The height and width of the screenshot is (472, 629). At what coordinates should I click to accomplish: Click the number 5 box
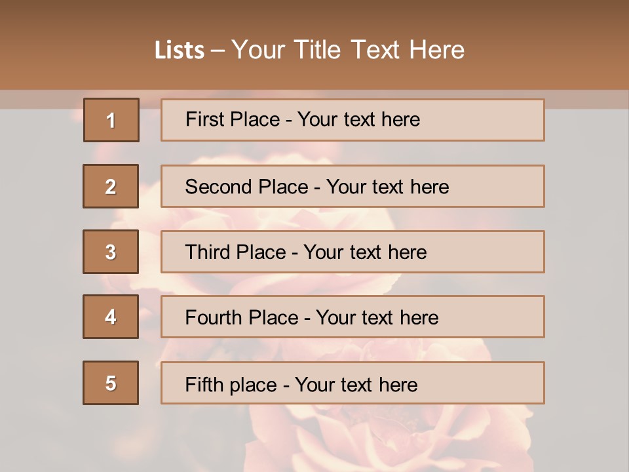111,383
